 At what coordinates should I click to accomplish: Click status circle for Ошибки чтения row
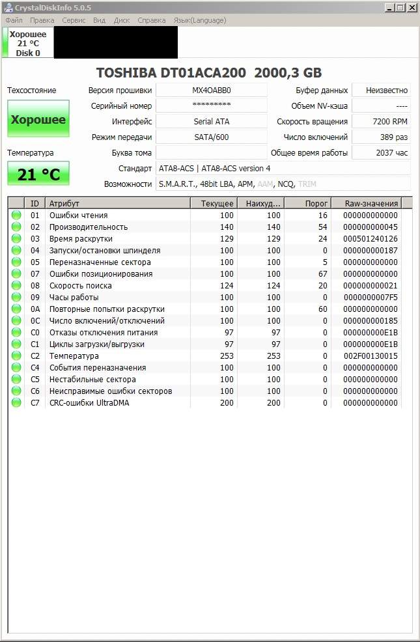tap(16, 215)
